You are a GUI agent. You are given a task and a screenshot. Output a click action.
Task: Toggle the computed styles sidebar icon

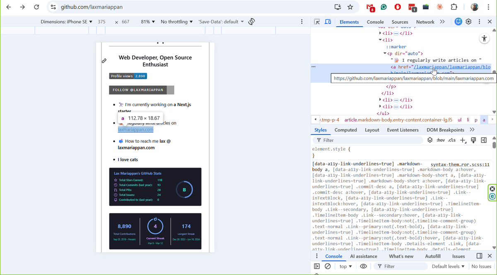coord(483,140)
